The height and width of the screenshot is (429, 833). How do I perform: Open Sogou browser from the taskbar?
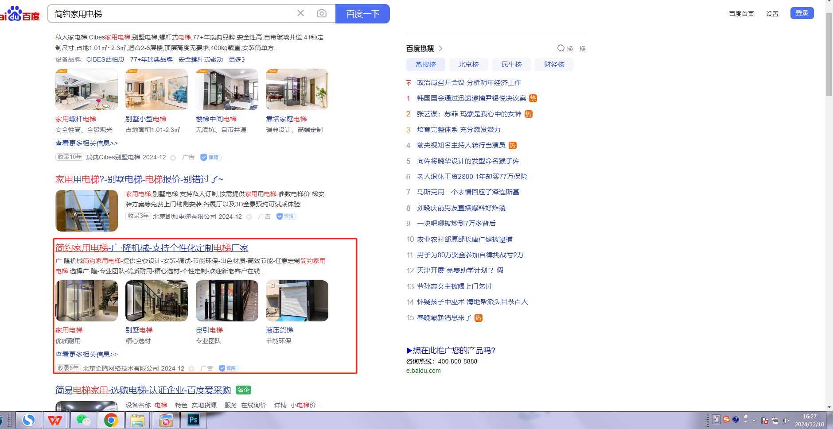click(x=29, y=420)
